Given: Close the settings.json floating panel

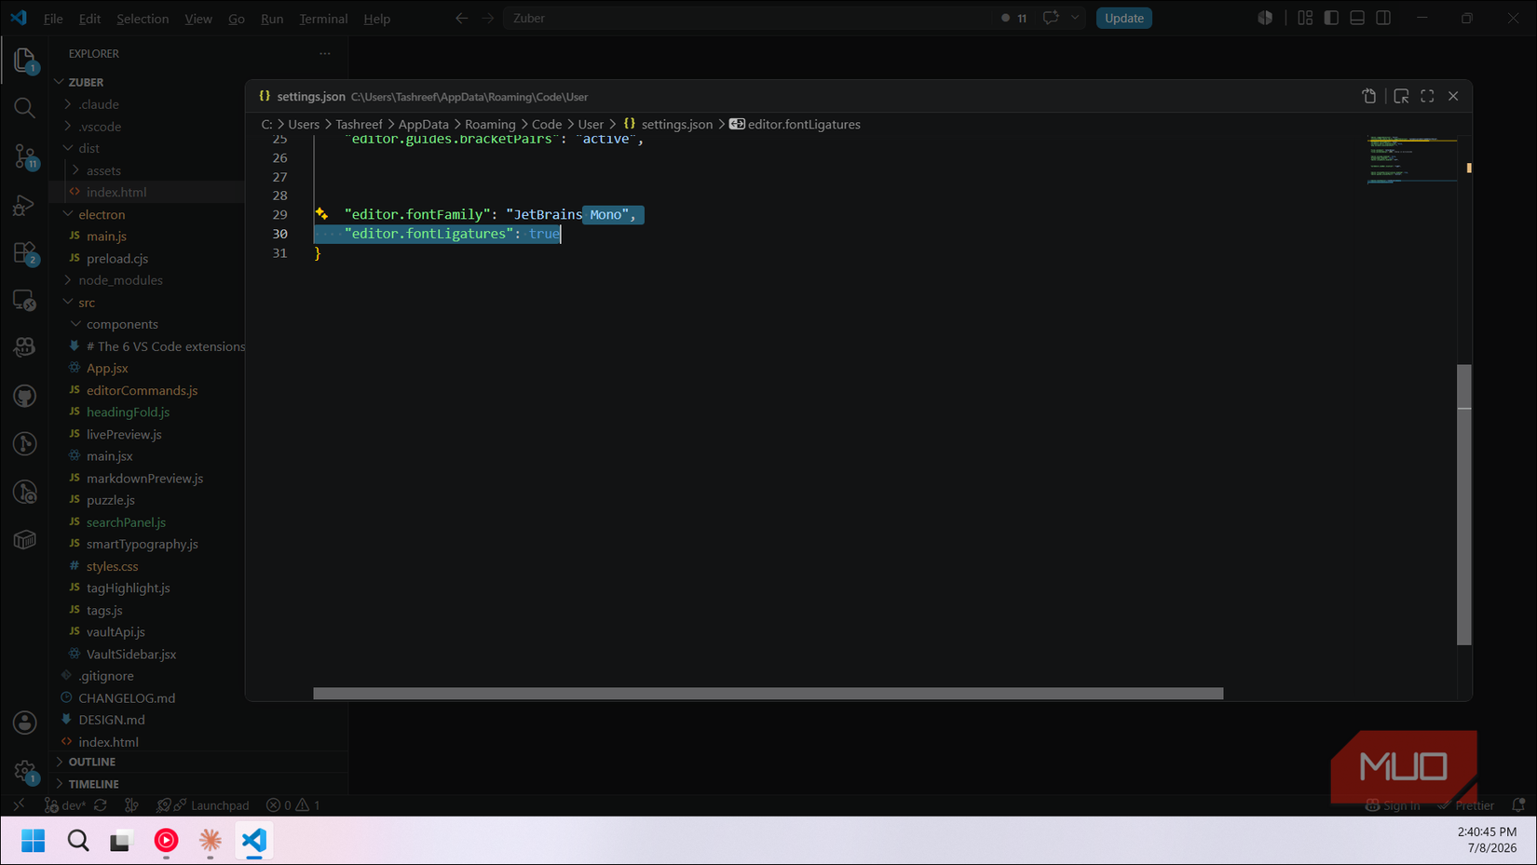Looking at the screenshot, I should (1453, 96).
